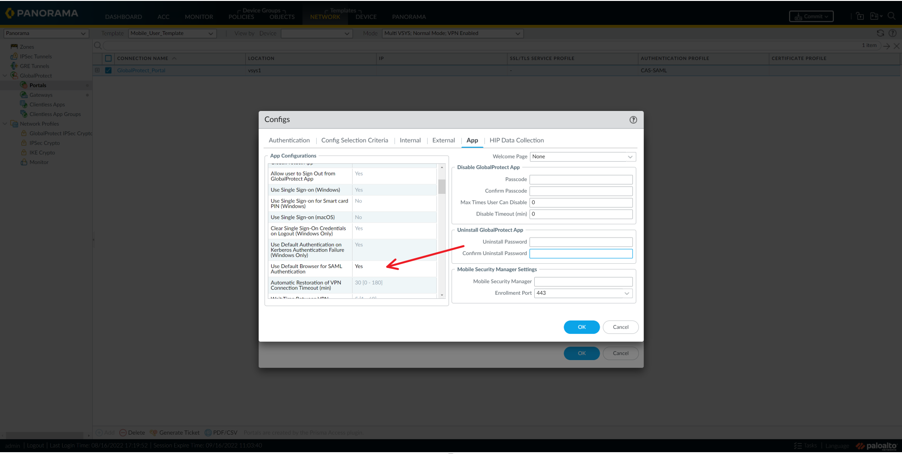
Task: Open the Panorama context dropdown
Action: (46, 34)
